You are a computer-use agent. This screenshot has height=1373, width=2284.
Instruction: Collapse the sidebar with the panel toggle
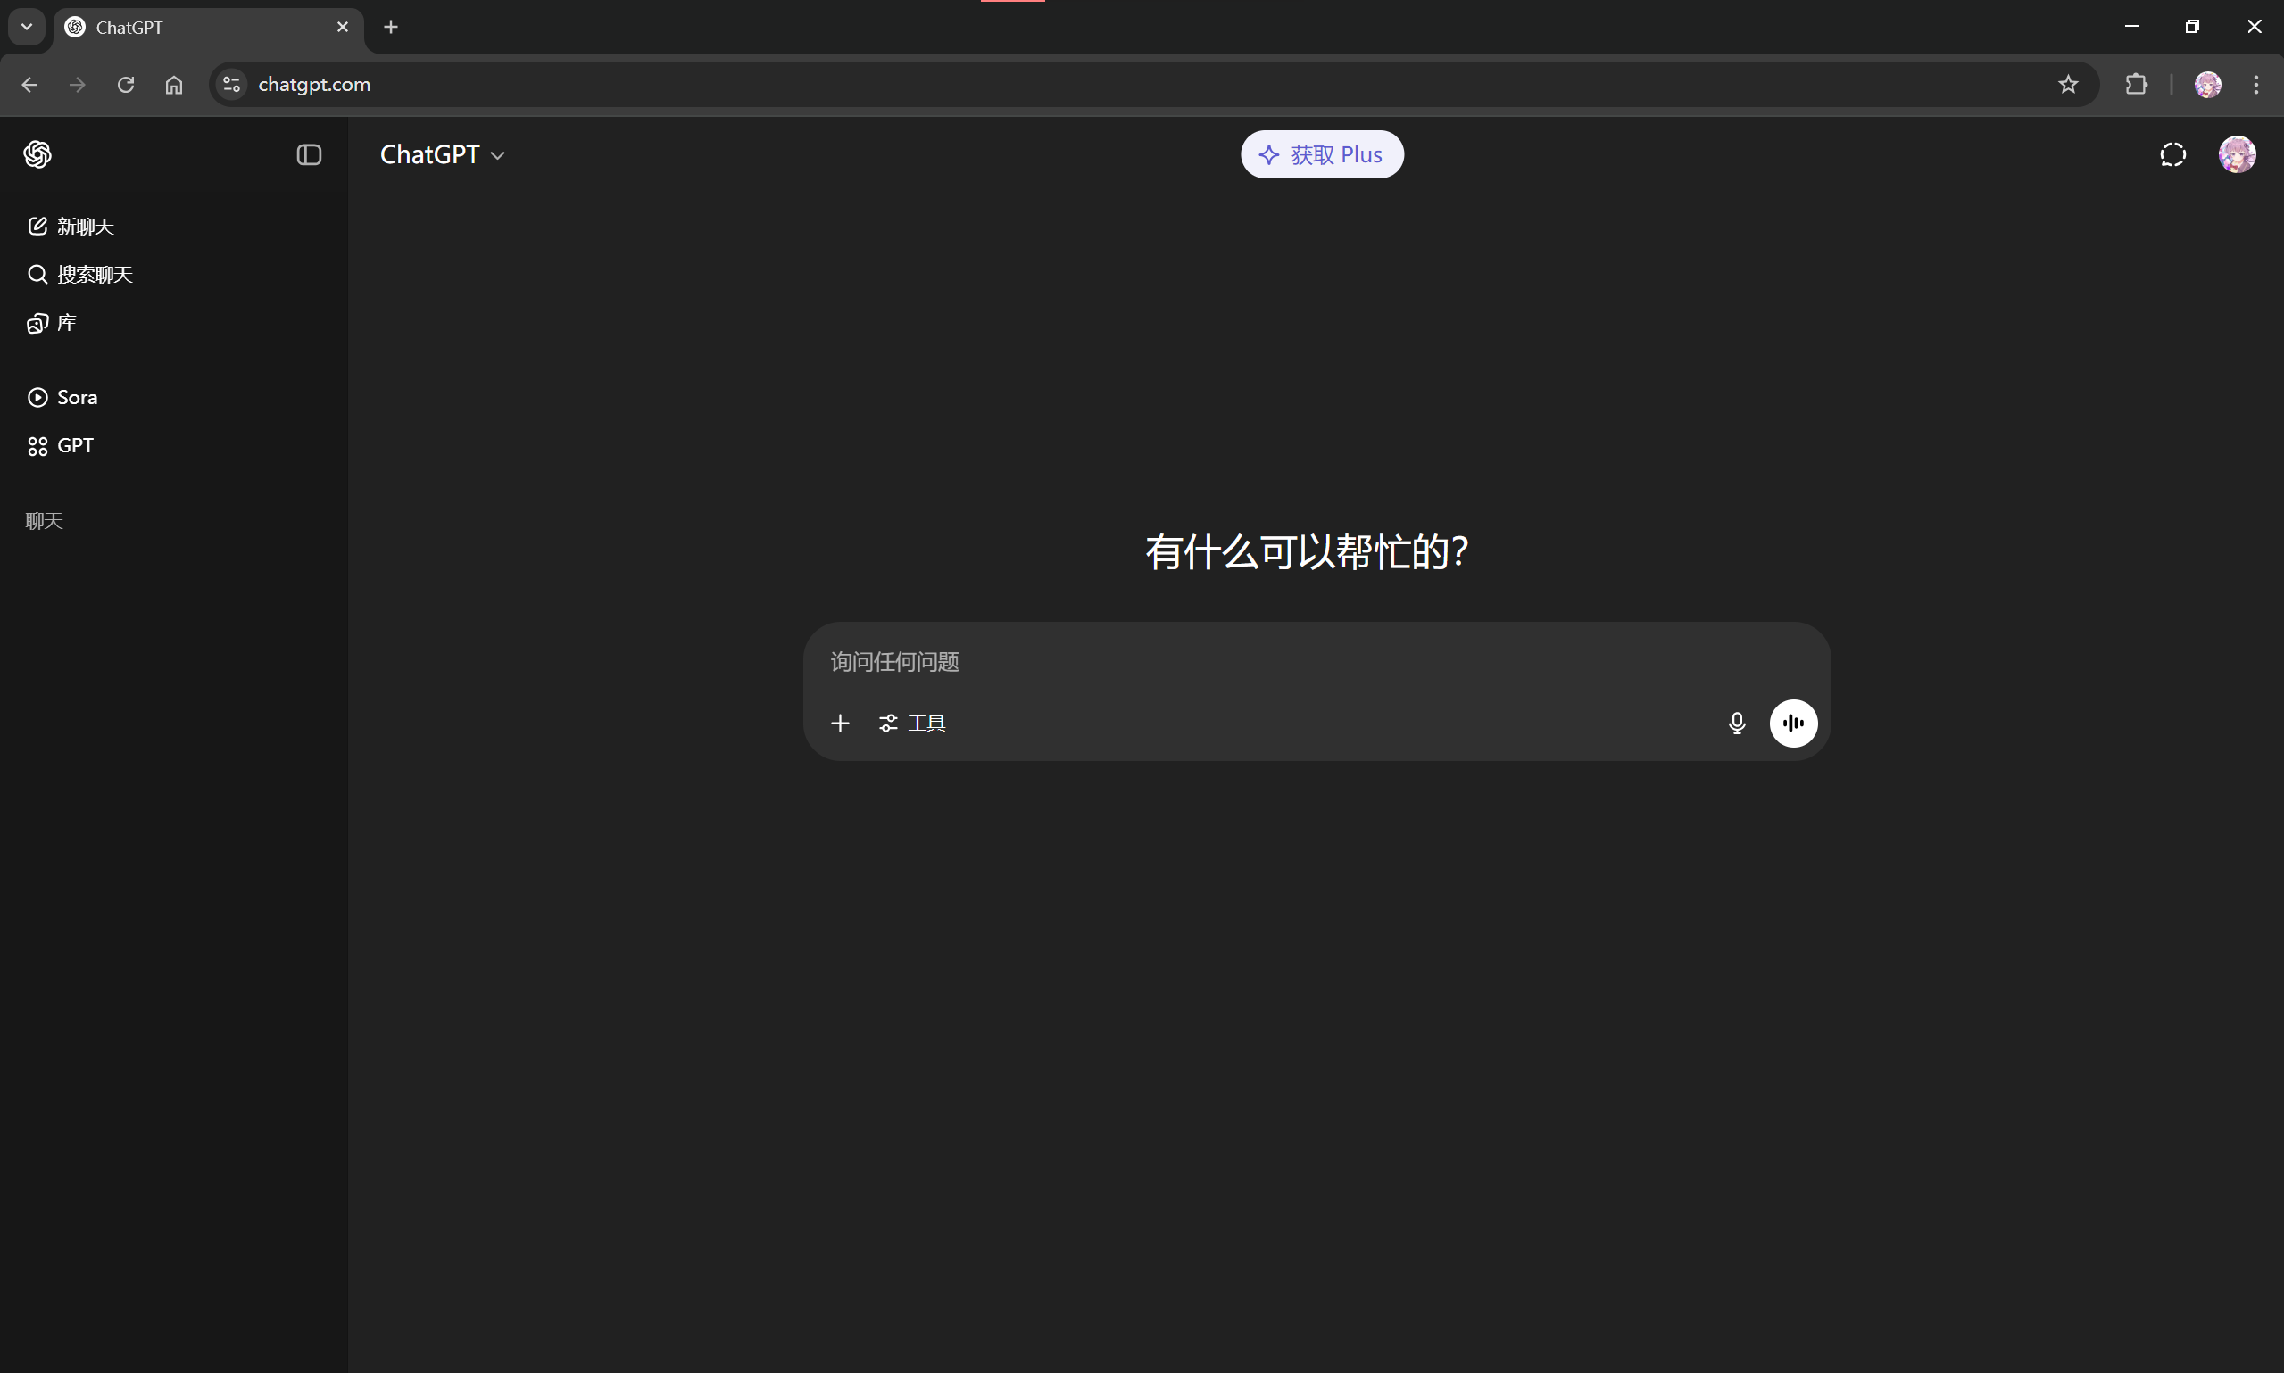point(309,154)
